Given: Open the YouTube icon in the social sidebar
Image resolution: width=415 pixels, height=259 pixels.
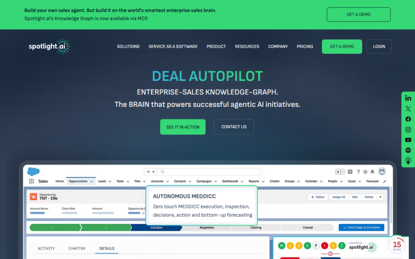Looking at the screenshot, I should pos(408,140).
